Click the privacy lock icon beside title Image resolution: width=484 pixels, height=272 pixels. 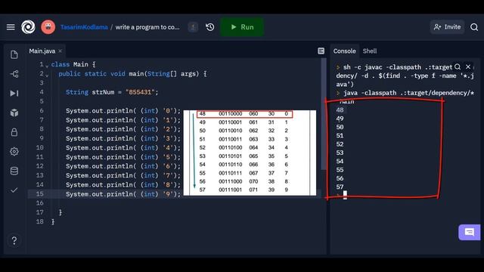point(194,27)
